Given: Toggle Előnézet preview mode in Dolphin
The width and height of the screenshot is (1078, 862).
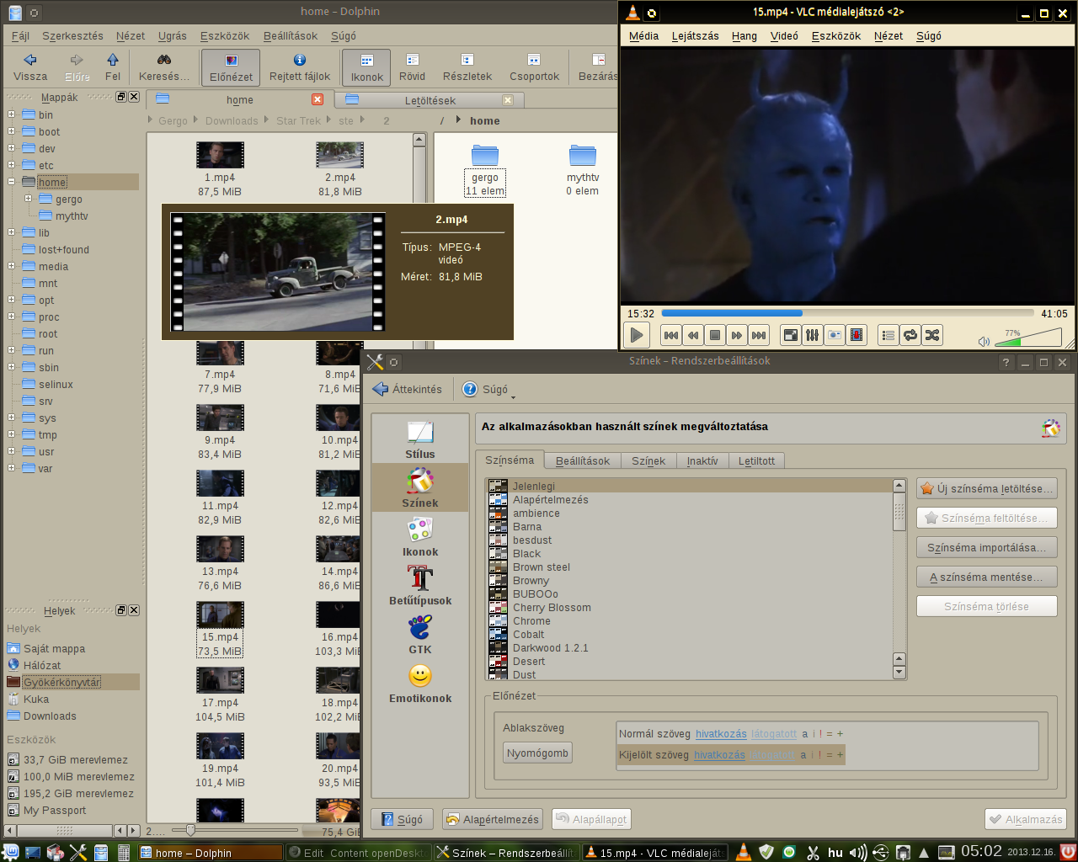Looking at the screenshot, I should tap(231, 67).
